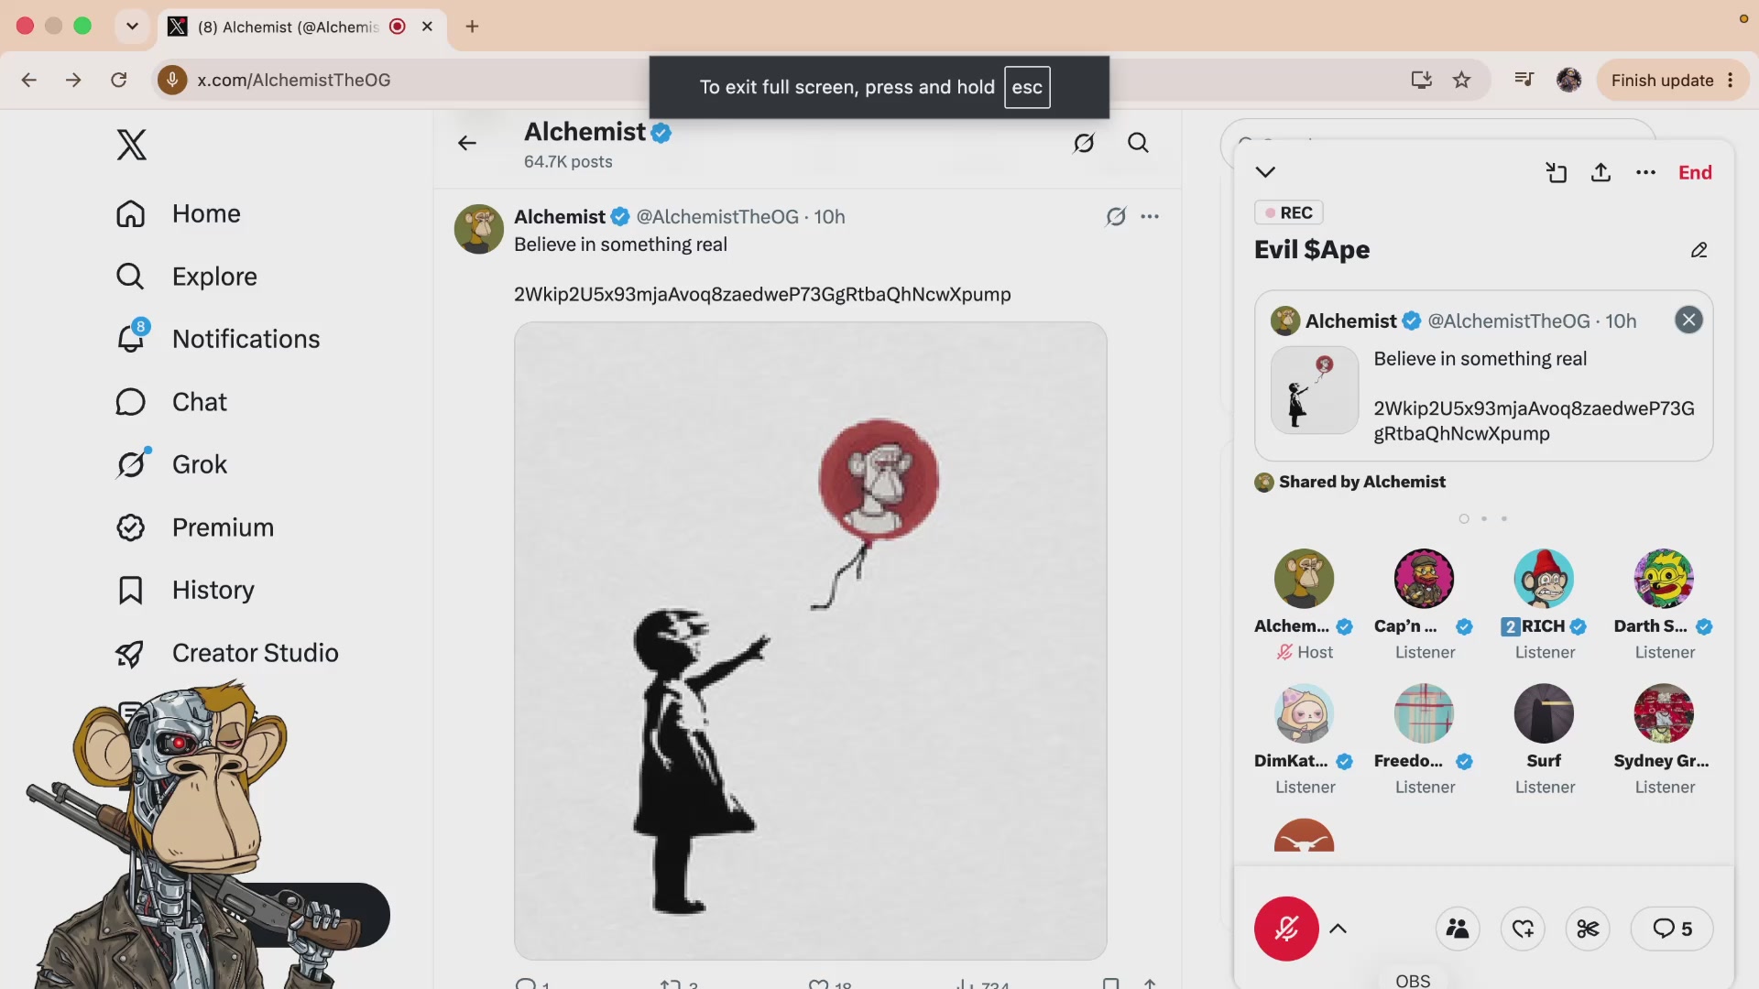Open Space comments showing 5
The width and height of the screenshot is (1759, 989).
1672,929
